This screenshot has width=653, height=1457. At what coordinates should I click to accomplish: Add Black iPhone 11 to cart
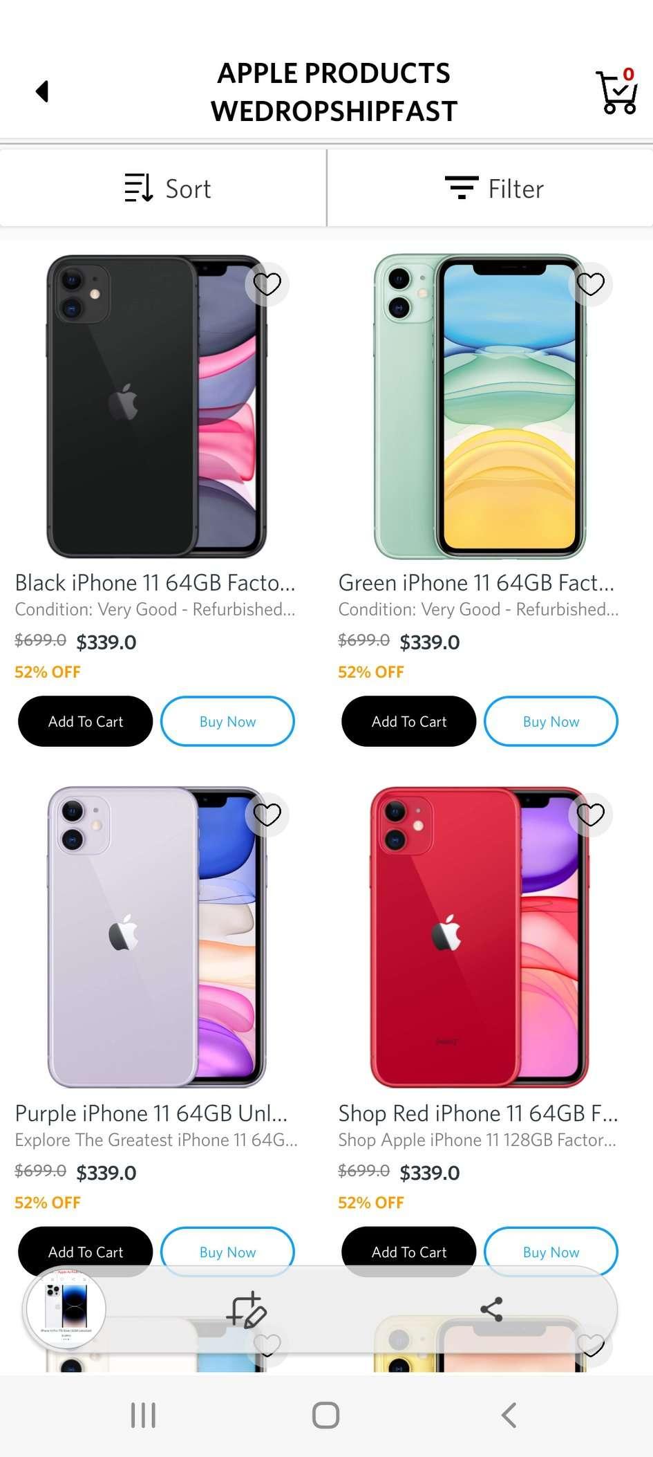[x=86, y=721]
